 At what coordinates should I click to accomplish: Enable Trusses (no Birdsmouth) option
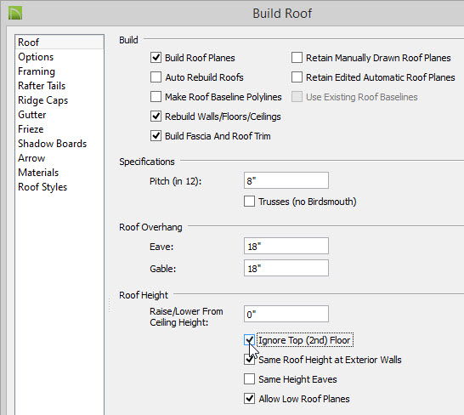coord(249,202)
